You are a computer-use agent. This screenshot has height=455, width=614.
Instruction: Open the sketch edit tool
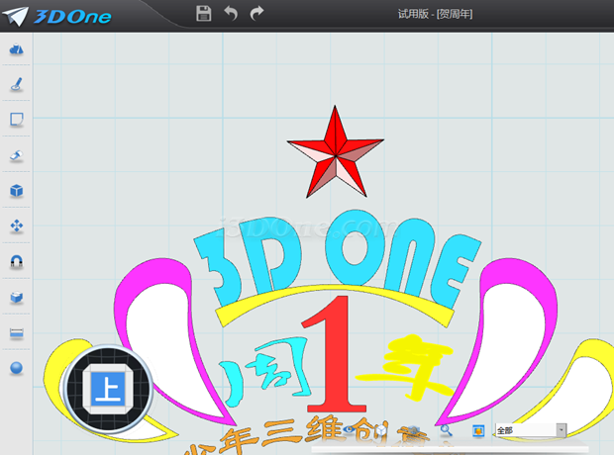pyautogui.click(x=16, y=120)
